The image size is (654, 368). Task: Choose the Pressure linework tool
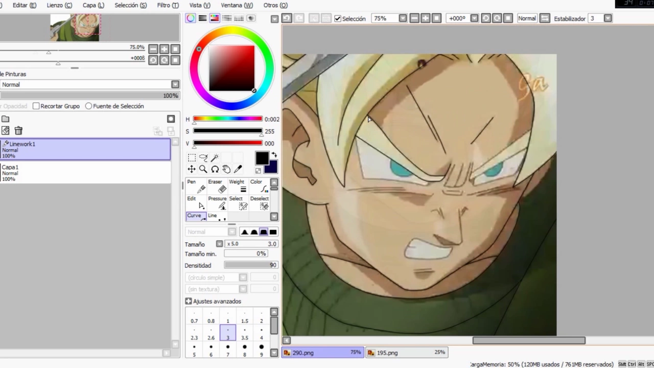(217, 203)
